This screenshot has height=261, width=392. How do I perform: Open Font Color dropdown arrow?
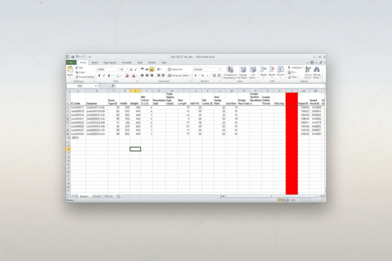pyautogui.click(x=136, y=75)
